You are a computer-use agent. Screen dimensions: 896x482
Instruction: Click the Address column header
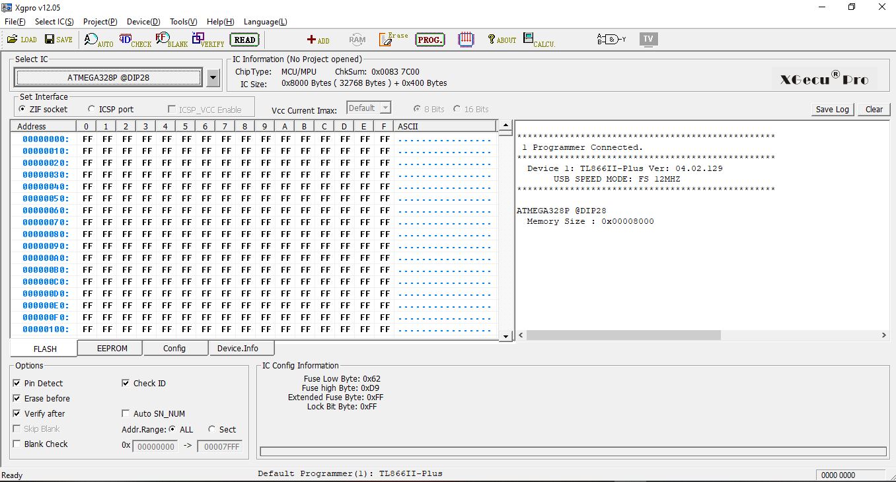(43, 126)
